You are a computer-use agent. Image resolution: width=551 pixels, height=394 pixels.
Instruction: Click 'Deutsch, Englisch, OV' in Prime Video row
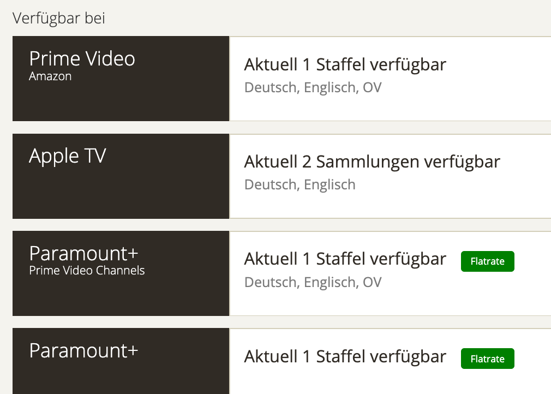pos(313,87)
